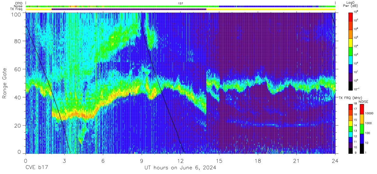
Task: Click orange segment of NOISE legend
Action: [x=362, y=119]
